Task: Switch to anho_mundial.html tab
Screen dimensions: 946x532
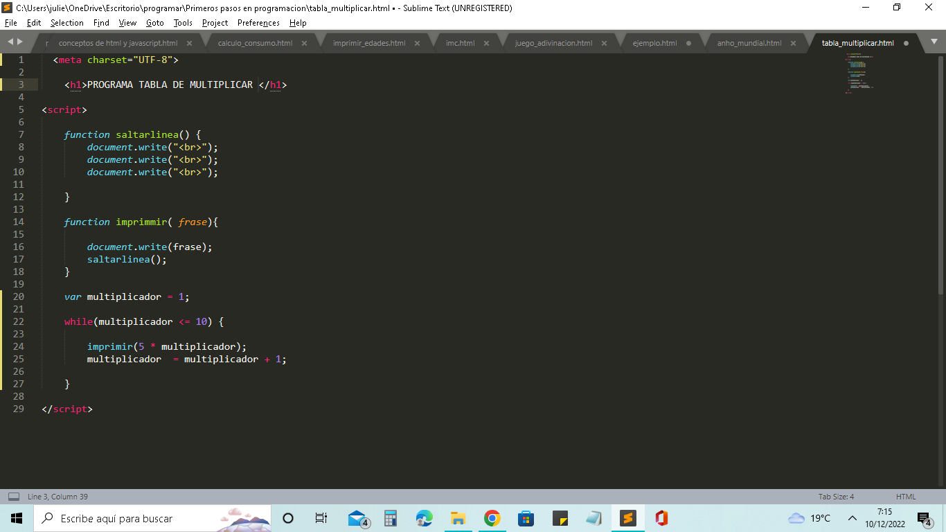Action: (x=749, y=43)
